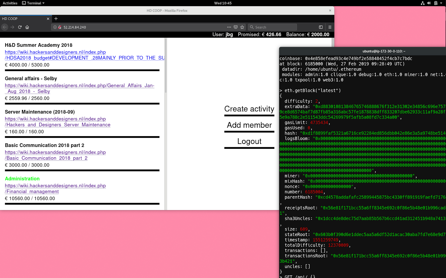Save page to Pocket
The width and height of the screenshot is (446, 278).
tap(236, 27)
